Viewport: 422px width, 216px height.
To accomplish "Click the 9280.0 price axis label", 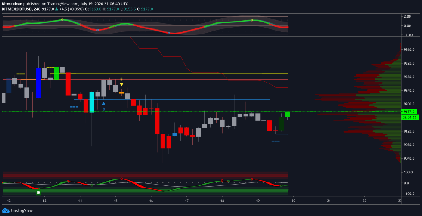I will click(410, 77).
